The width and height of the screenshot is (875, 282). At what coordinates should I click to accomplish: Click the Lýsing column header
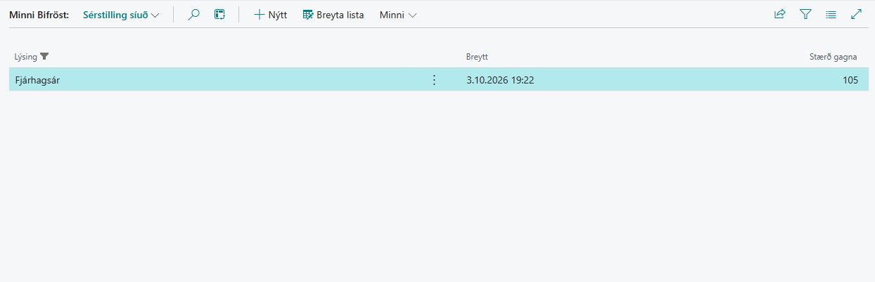pos(26,56)
